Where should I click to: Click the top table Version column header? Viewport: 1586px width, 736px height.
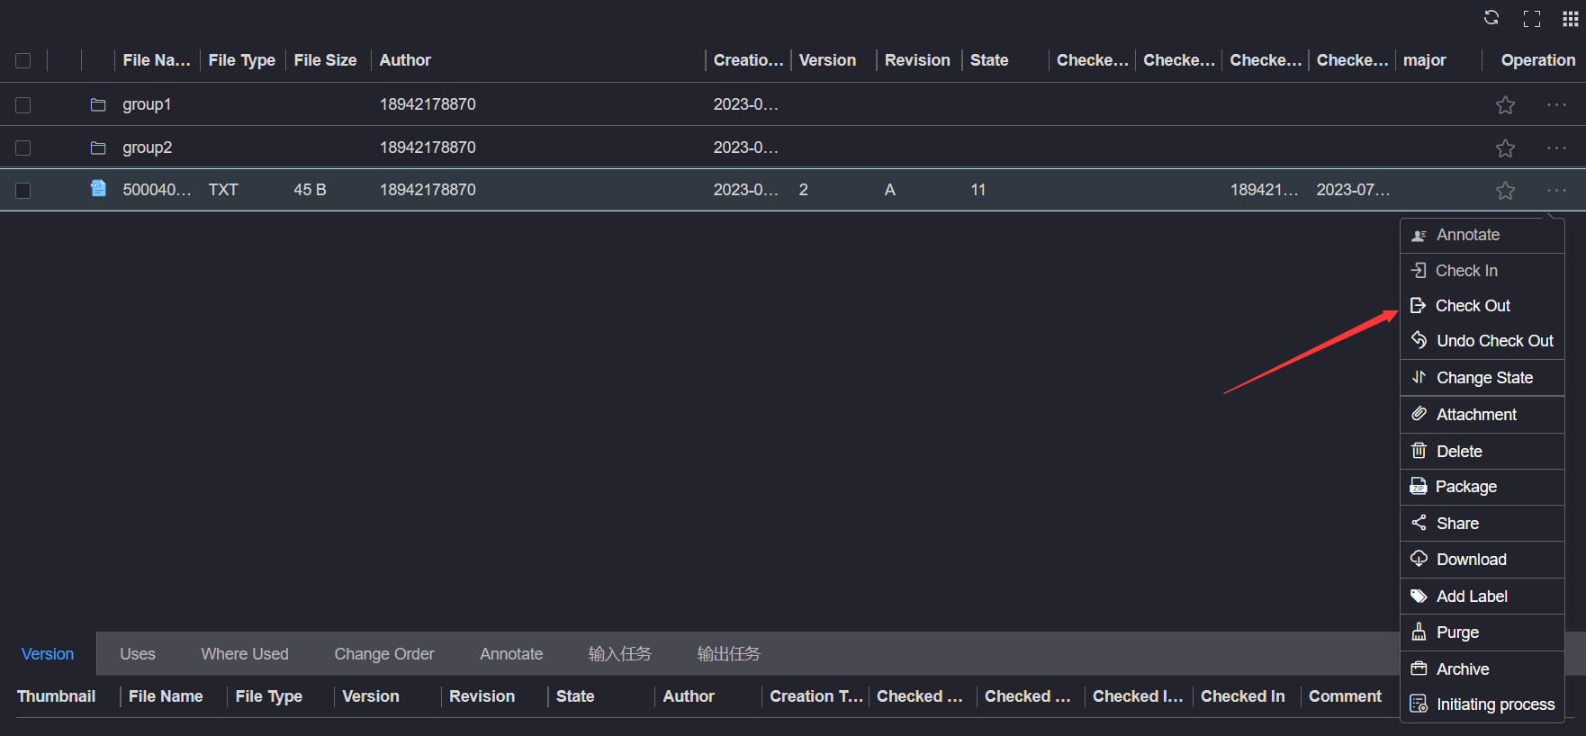[x=827, y=60]
